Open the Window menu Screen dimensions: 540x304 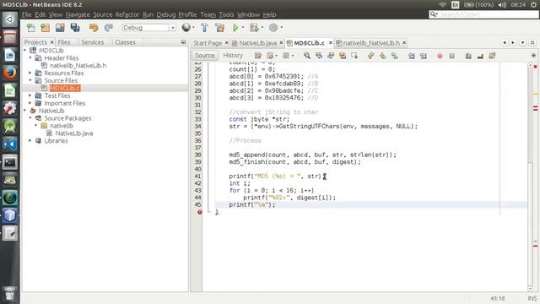coord(248,14)
